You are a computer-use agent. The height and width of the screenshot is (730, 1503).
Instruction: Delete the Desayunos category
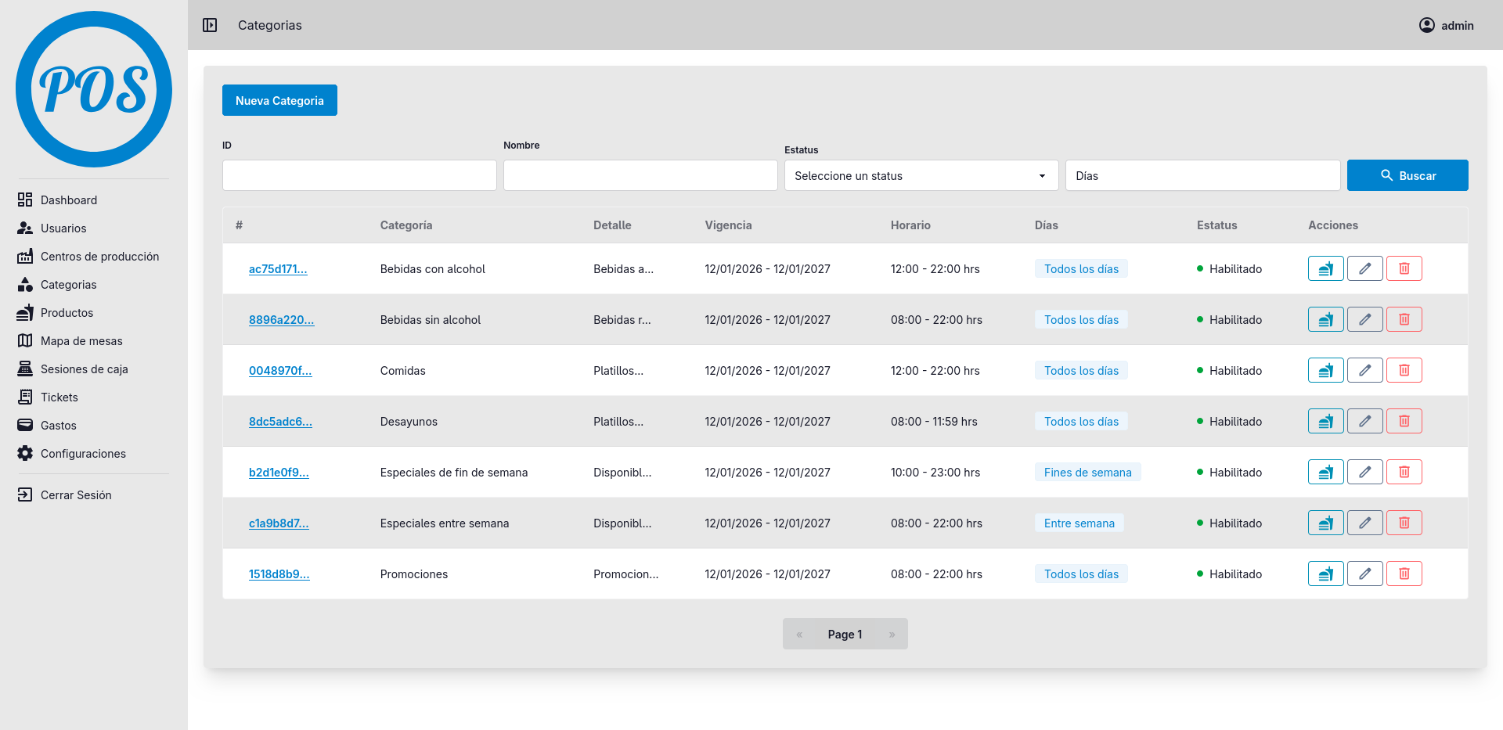(1404, 421)
